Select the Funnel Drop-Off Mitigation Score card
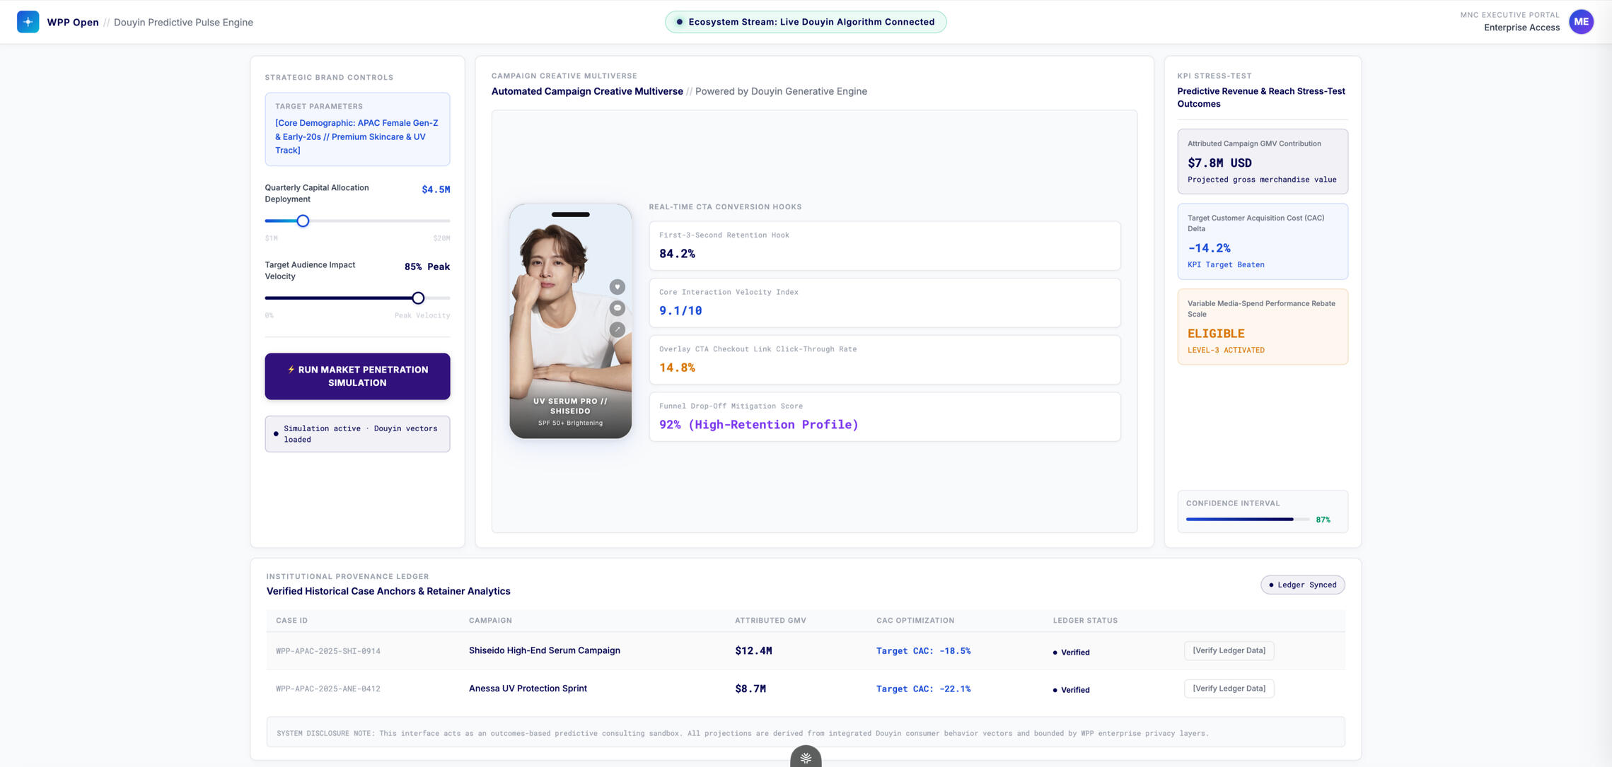This screenshot has width=1612, height=767. [x=885, y=417]
